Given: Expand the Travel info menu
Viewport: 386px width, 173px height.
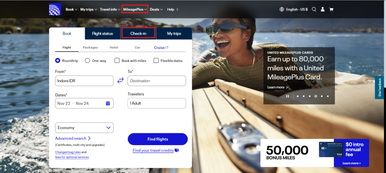Looking at the screenshot, I should pos(110,9).
